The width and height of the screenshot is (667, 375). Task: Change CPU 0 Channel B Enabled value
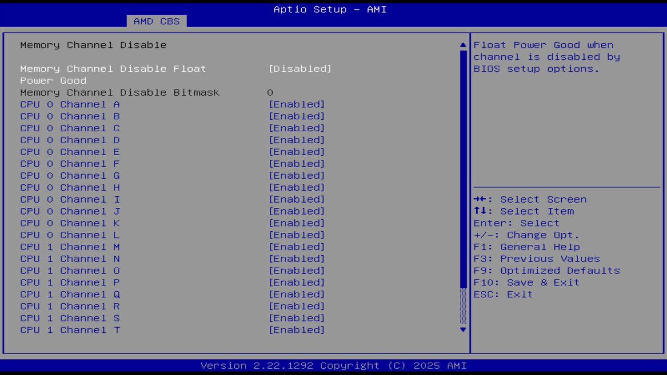pos(297,116)
